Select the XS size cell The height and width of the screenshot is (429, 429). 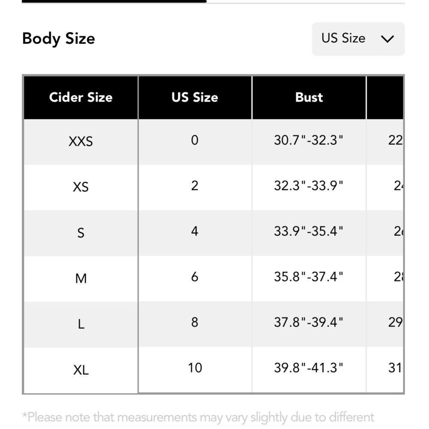click(81, 187)
